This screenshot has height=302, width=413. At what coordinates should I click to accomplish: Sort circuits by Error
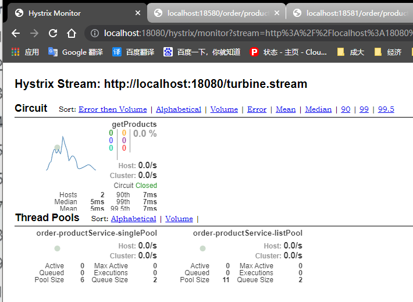click(257, 109)
